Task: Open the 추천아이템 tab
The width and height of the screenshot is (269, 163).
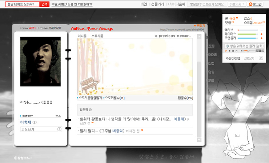Action: point(233,59)
